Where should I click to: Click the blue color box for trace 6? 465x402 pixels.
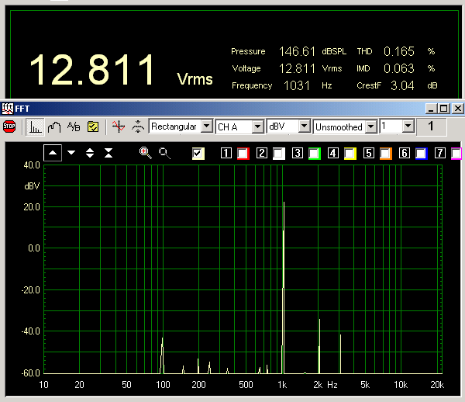(421, 154)
